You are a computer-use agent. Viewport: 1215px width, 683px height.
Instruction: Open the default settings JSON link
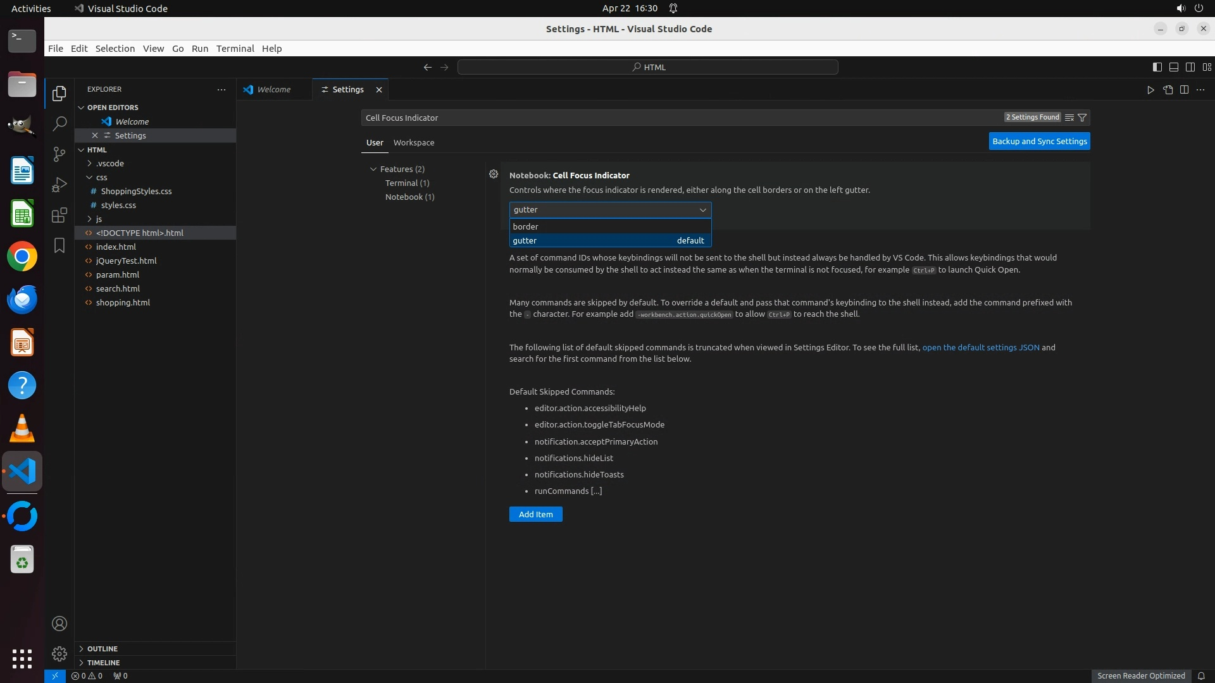(980, 347)
